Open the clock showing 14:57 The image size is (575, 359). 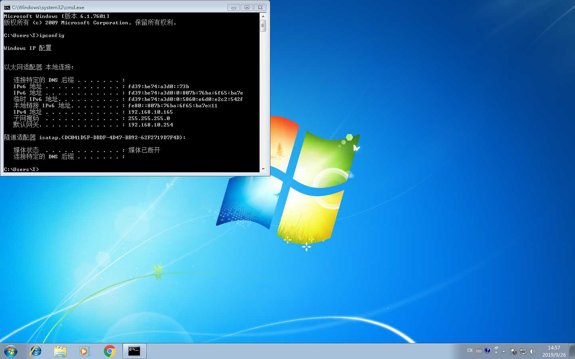point(554,351)
